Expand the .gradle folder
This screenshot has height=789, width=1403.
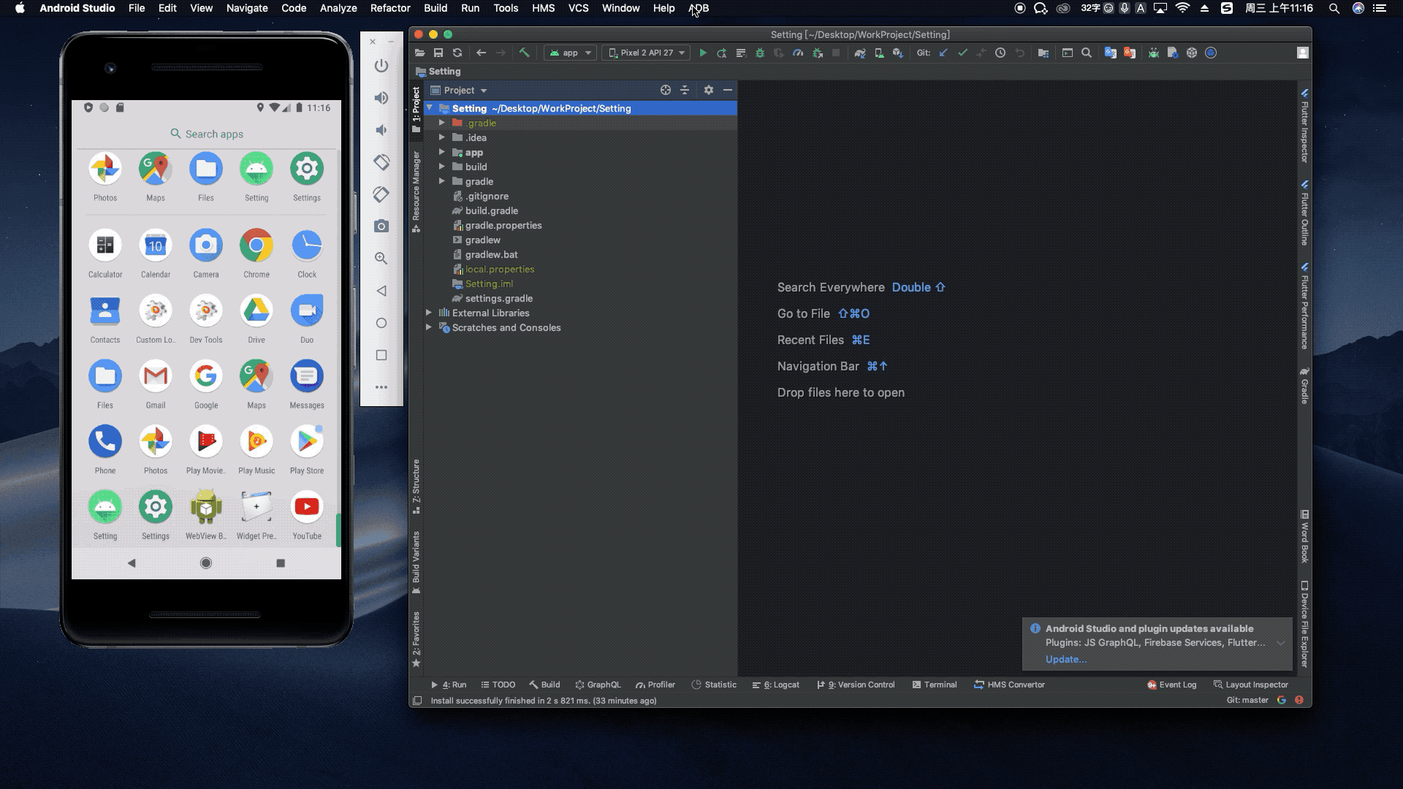point(442,123)
